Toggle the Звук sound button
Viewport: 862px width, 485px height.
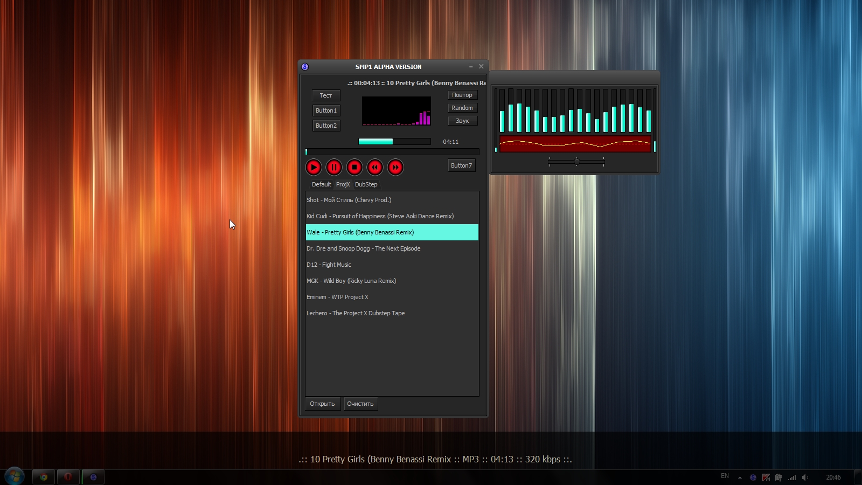462,121
